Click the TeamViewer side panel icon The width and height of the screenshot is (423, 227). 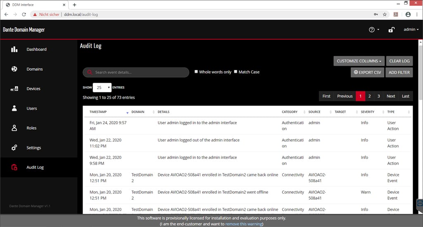tap(420, 203)
